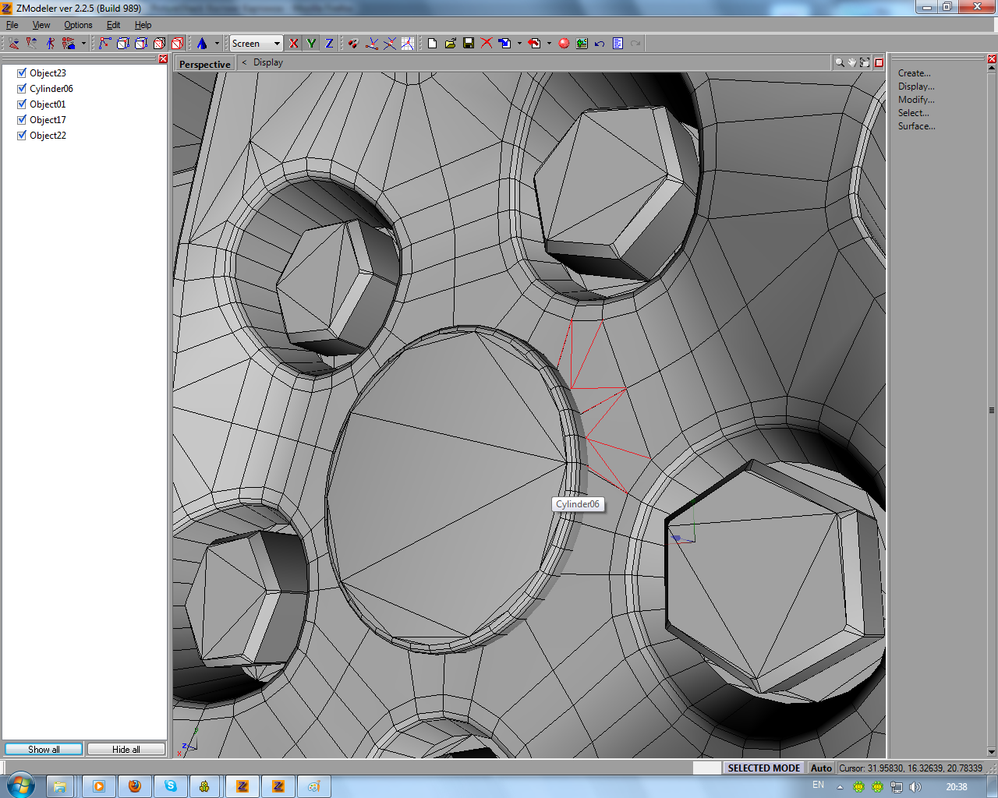Viewport: 998px width, 798px height.
Task: Toggle visibility checkbox for Object22
Action: coord(22,136)
